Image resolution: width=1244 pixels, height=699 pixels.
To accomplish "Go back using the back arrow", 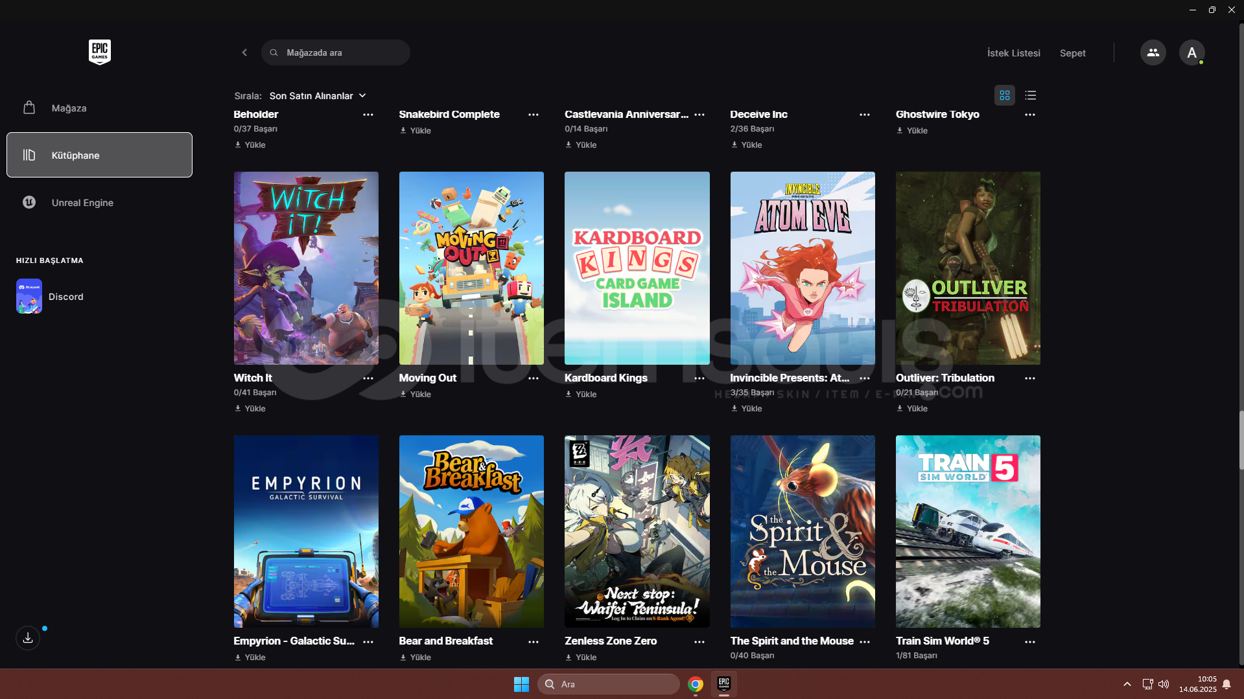I will click(244, 52).
